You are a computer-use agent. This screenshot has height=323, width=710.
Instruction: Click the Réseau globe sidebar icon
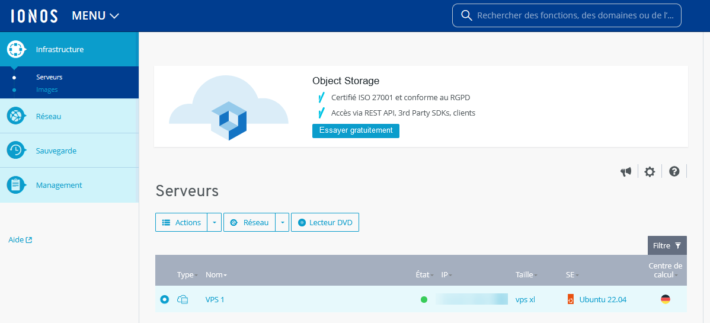[16, 116]
